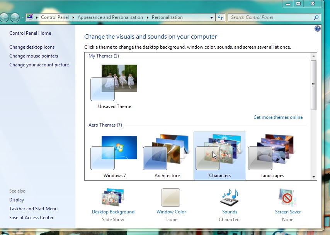Click the Aero Themes (7) group header

click(x=105, y=125)
